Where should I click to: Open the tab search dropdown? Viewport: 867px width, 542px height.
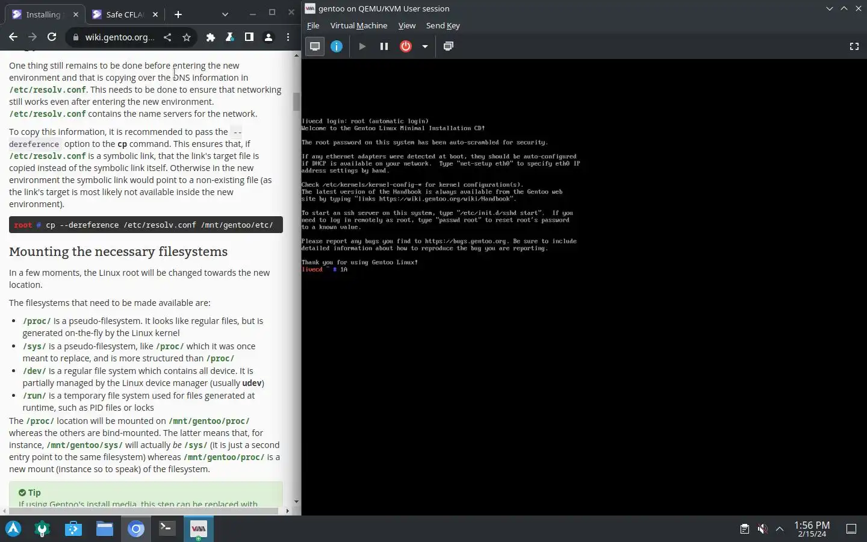[x=225, y=14]
